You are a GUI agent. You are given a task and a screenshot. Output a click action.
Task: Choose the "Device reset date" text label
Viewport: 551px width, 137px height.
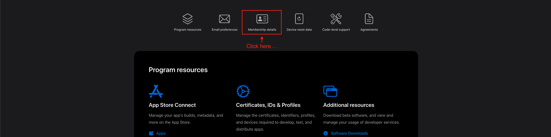pos(299,30)
